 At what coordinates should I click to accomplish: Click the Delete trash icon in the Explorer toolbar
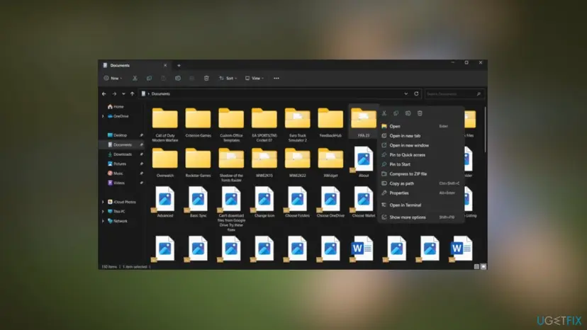coord(206,78)
